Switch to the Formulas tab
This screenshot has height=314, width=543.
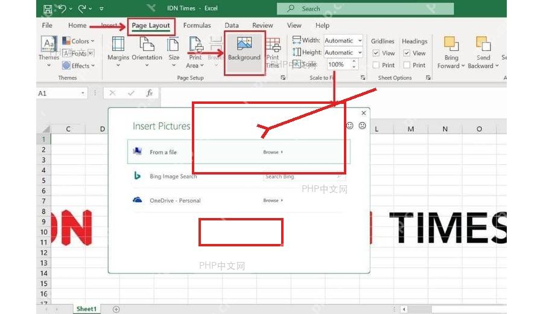(x=197, y=25)
